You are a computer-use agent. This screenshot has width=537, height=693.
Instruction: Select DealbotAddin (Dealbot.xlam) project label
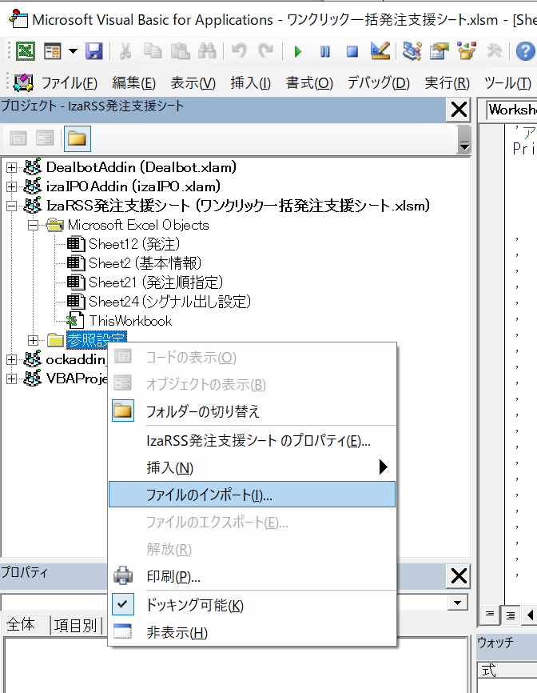(x=141, y=167)
